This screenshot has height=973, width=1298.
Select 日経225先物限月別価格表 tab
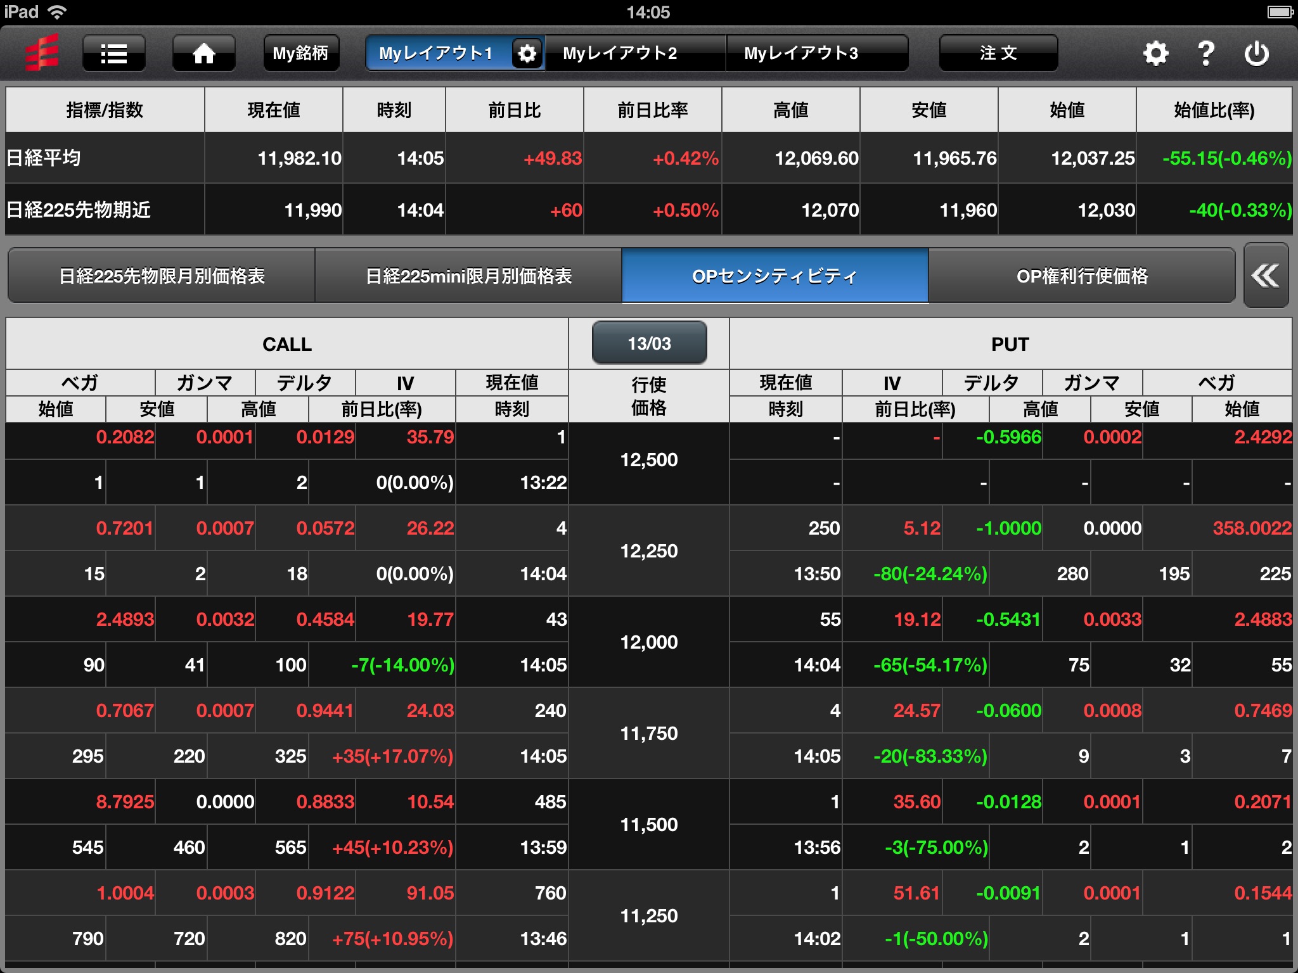point(162,276)
